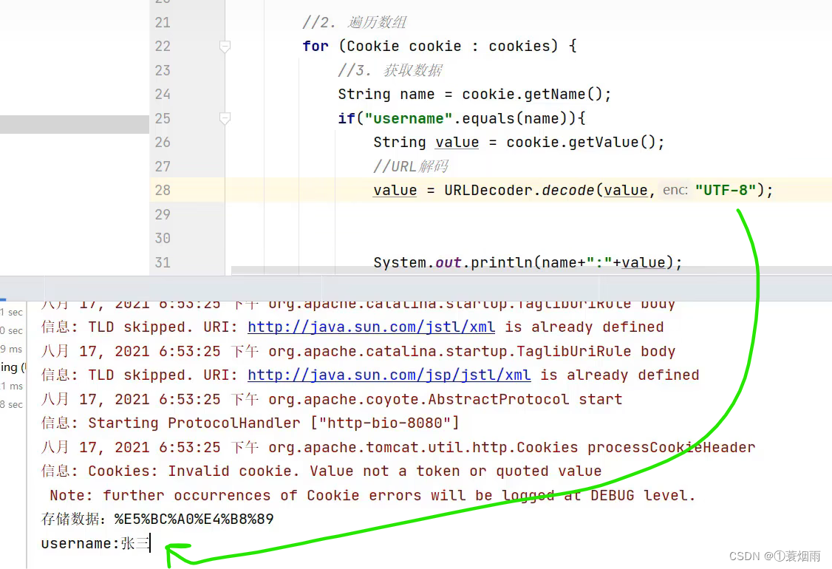The image size is (832, 569).
Task: Click the URLDecoder class name on line 28
Action: coord(488,190)
